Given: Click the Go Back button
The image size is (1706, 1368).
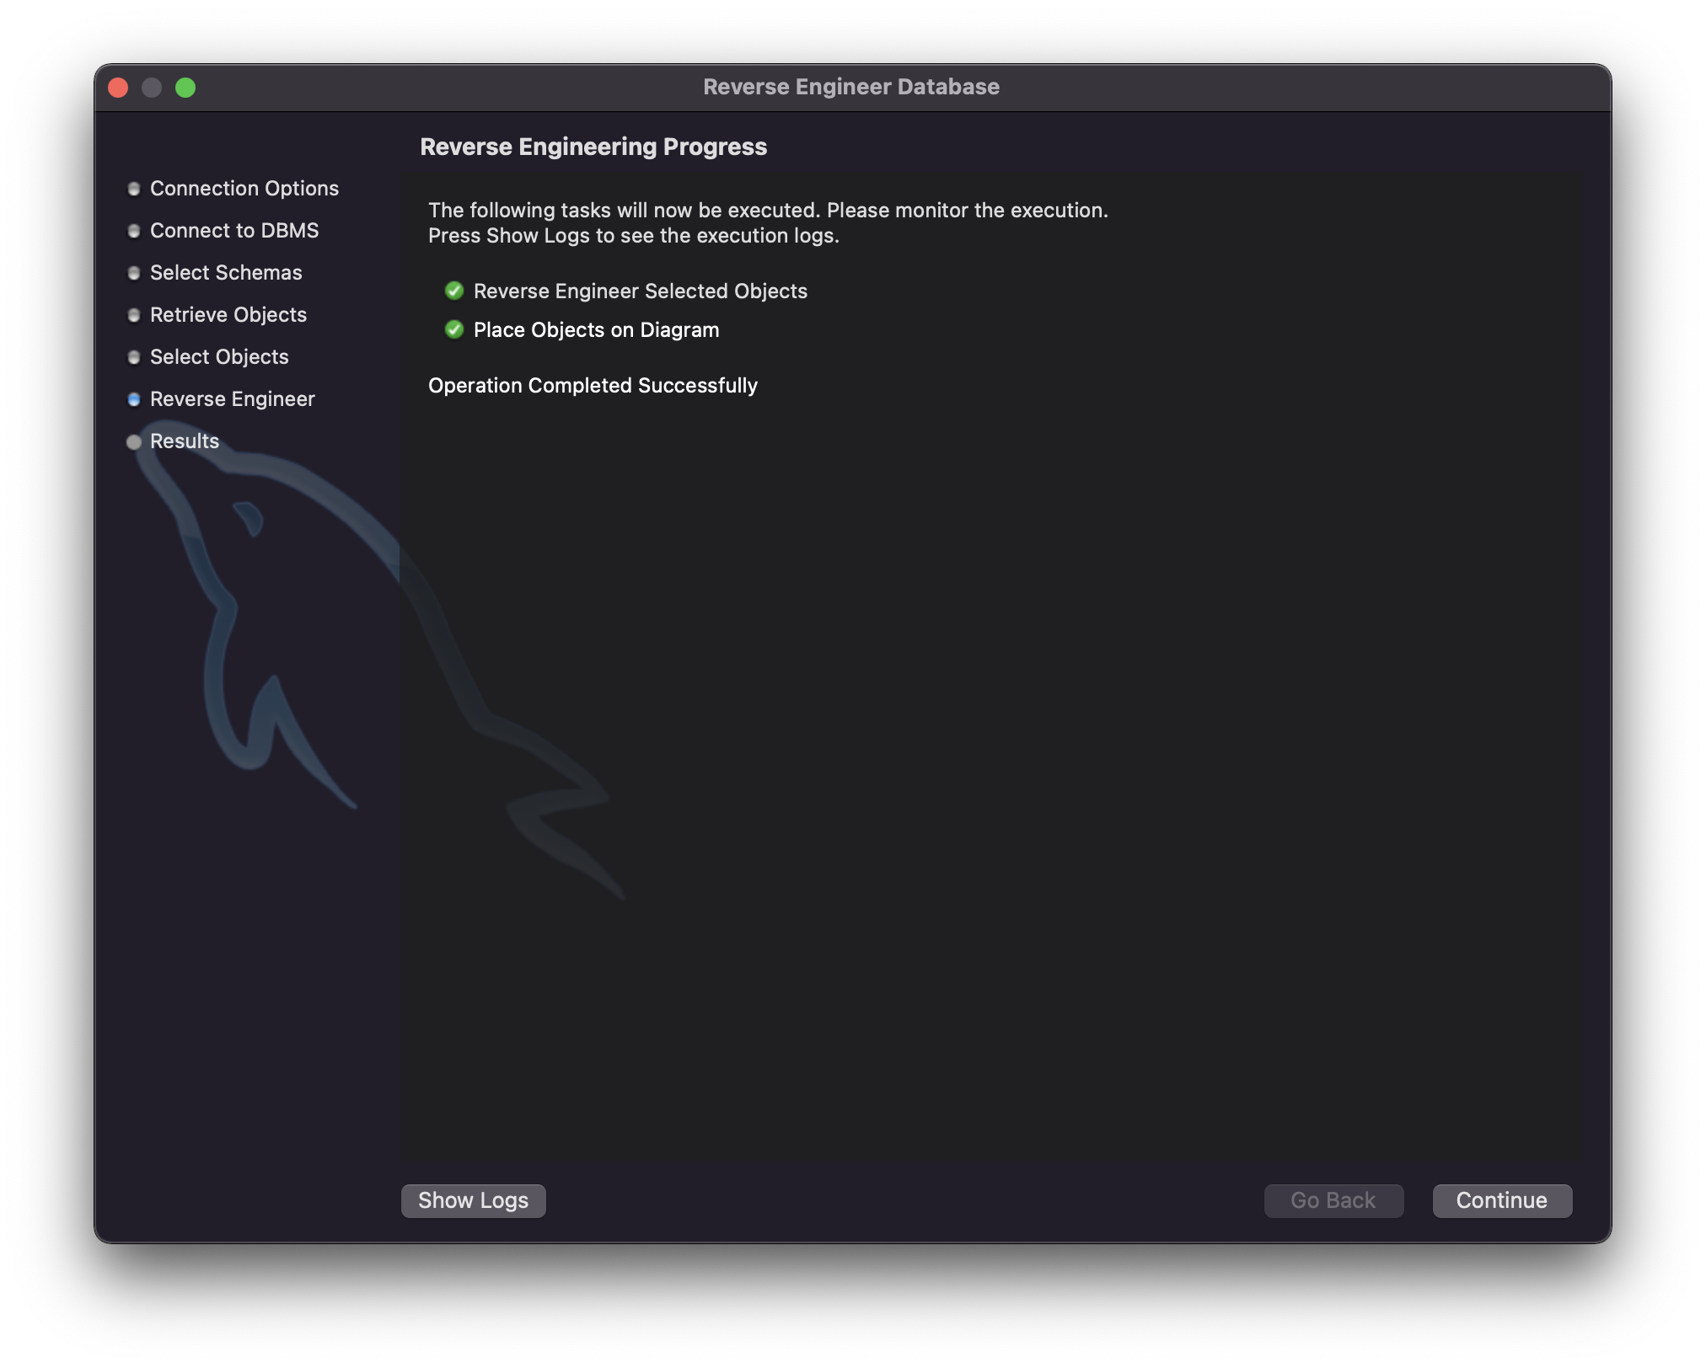Looking at the screenshot, I should (1333, 1200).
